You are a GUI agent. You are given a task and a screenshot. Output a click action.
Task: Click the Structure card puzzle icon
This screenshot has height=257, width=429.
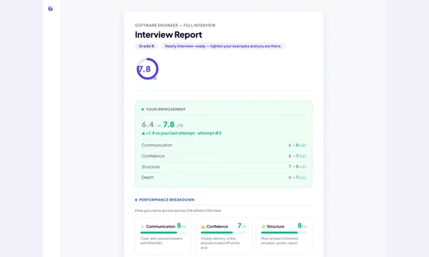coord(263,226)
